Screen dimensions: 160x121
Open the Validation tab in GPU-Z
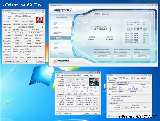20,13
